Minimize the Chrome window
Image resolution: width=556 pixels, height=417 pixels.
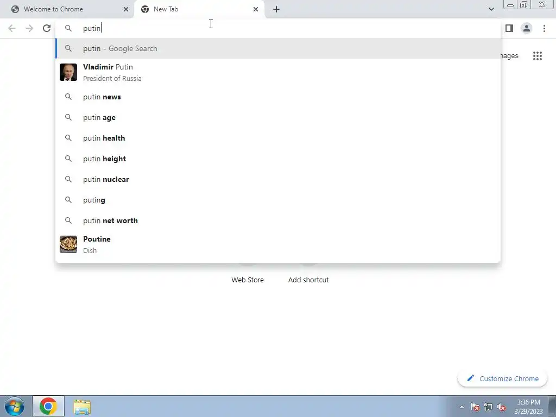click(x=510, y=5)
